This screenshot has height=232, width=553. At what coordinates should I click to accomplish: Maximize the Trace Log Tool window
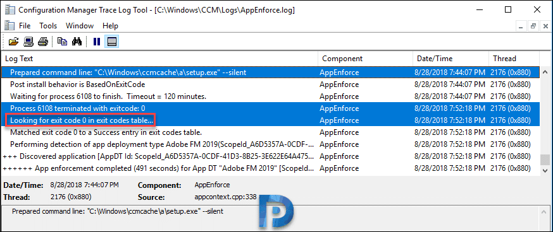[508, 10]
